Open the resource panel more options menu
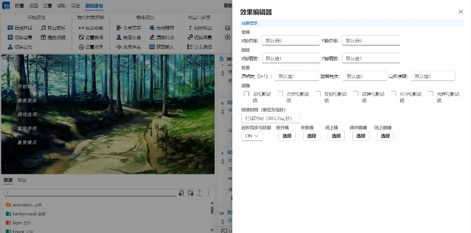Viewport: 471px width, 233px height. 208,193
